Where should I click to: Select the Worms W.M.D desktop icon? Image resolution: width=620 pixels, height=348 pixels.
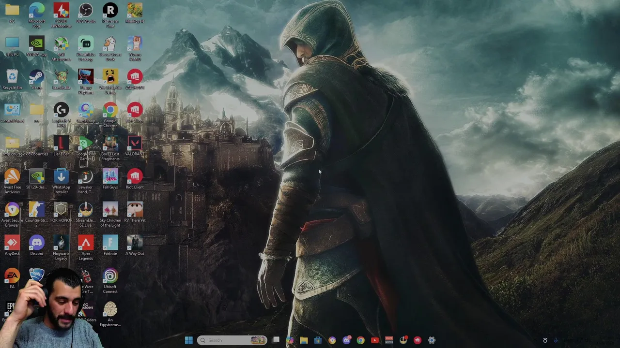click(x=135, y=48)
